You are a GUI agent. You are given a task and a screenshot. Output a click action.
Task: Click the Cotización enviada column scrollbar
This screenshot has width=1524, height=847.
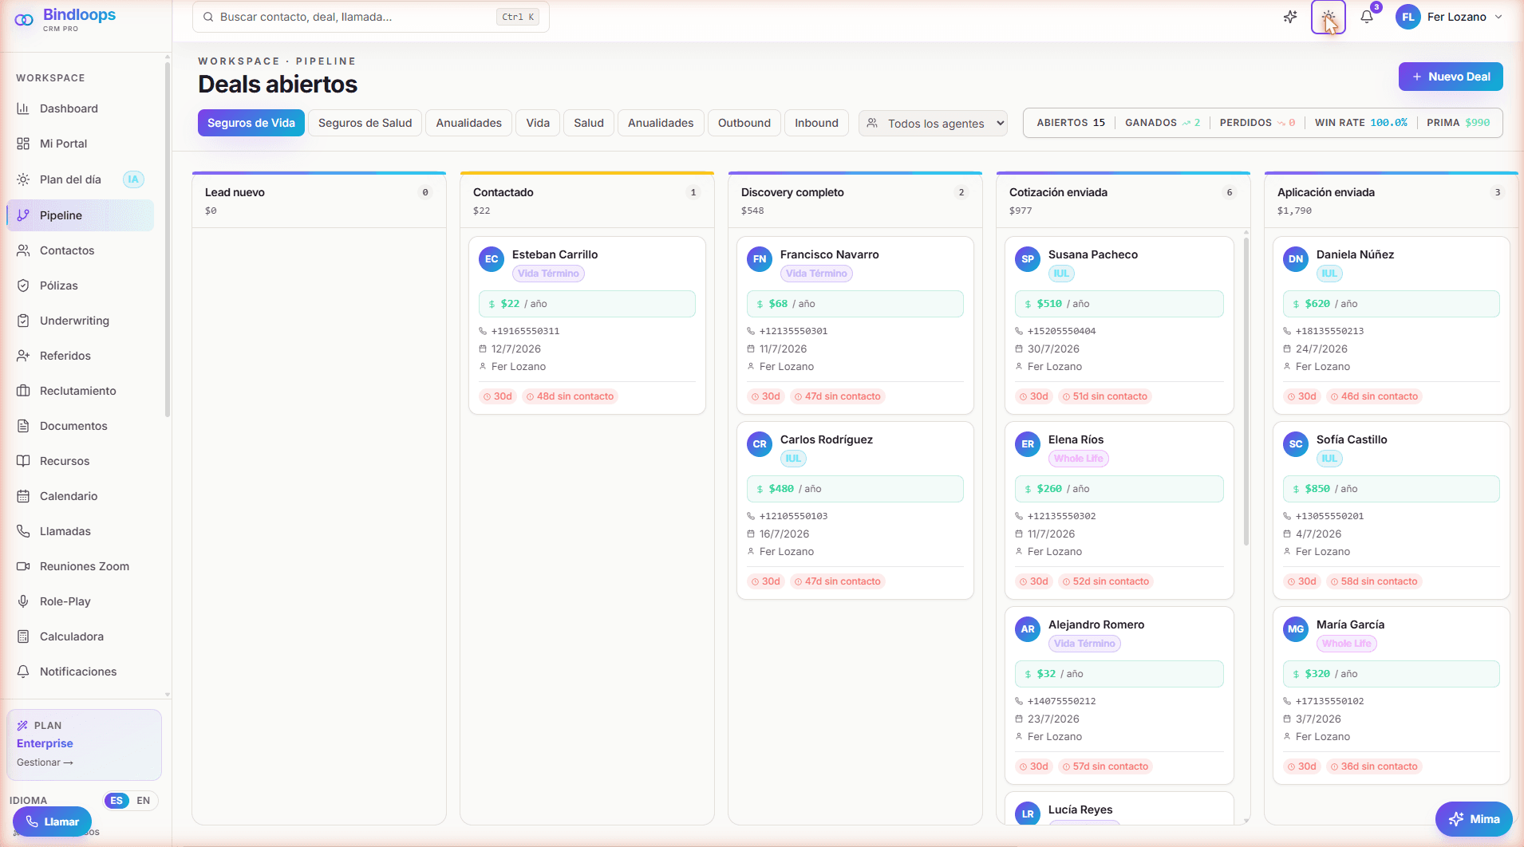1246,391
